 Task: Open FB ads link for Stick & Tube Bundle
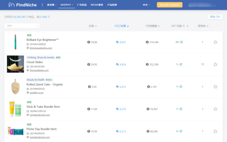coord(181,109)
